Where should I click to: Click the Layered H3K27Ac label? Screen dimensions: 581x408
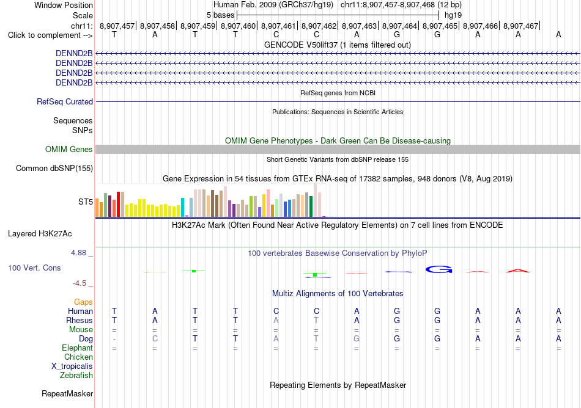(40, 234)
